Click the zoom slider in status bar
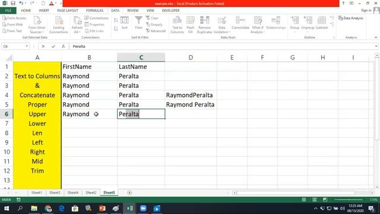 [x=349, y=200]
